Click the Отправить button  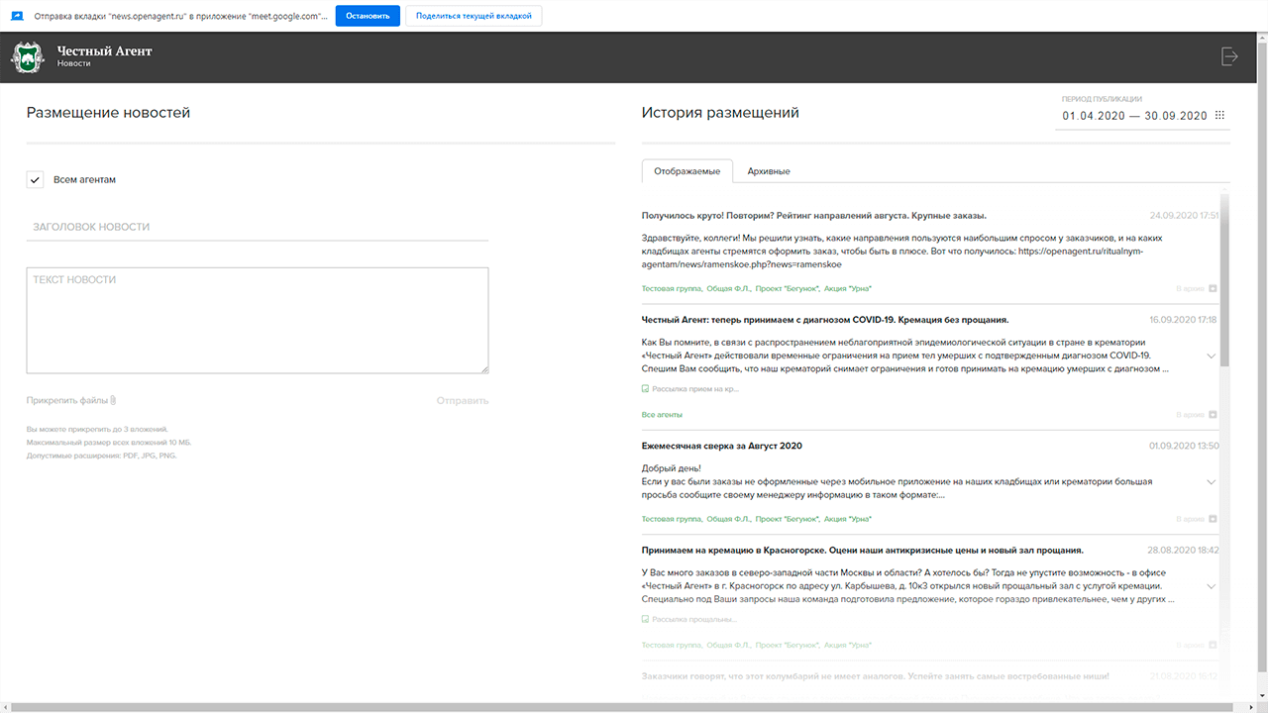pyautogui.click(x=463, y=401)
